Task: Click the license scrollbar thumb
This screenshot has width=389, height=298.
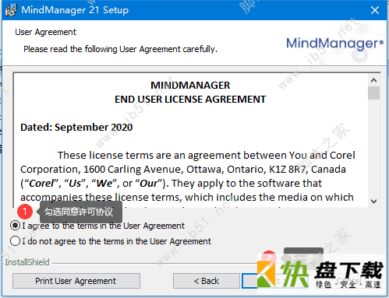Action: (374, 93)
